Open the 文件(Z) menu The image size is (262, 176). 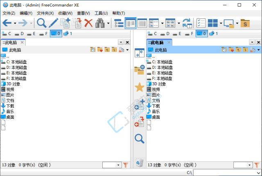click(9, 13)
